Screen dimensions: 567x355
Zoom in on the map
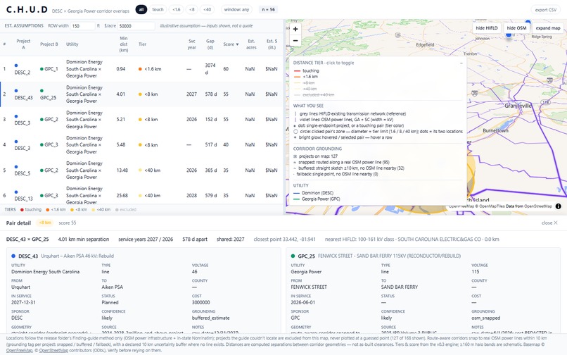(295, 29)
